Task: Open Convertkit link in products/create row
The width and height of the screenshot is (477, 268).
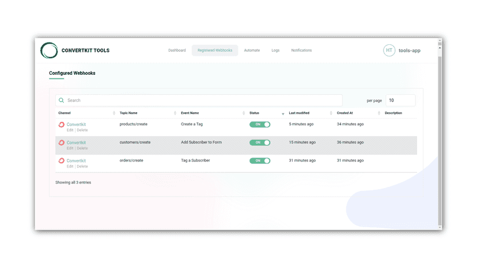Action: 76,124
